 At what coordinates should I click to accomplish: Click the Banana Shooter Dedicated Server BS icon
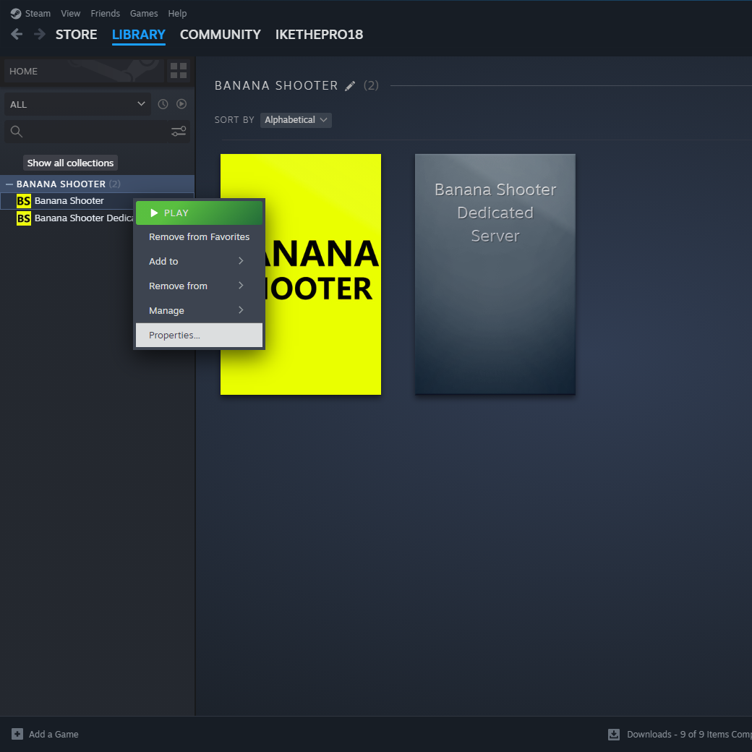point(23,218)
